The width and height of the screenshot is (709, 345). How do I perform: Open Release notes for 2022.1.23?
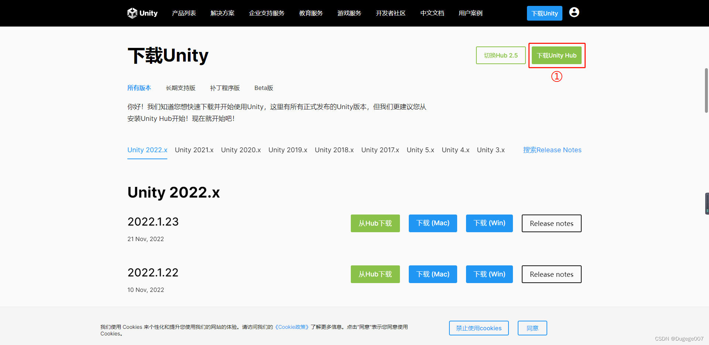(552, 223)
